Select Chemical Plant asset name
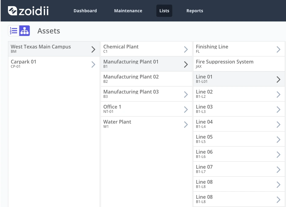Viewport: 286px width, 207px height. tap(121, 47)
